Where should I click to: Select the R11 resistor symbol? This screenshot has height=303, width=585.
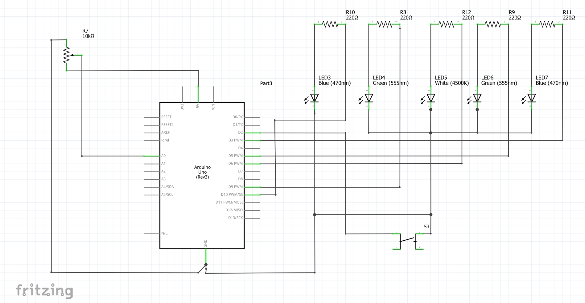pos(547,24)
